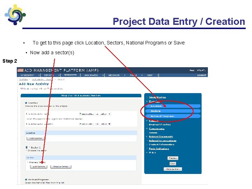Click the National Programs section help icon
Image resolution: width=252 pixels, height=189 pixels.
[26, 180]
